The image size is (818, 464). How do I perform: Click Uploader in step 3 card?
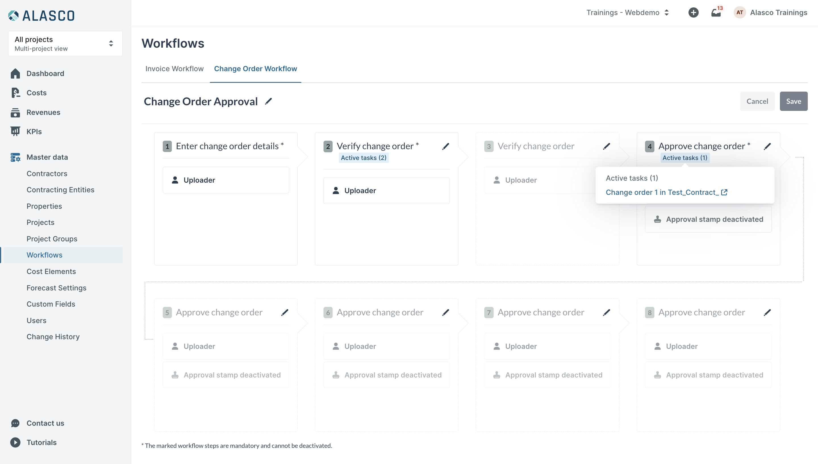point(540,180)
